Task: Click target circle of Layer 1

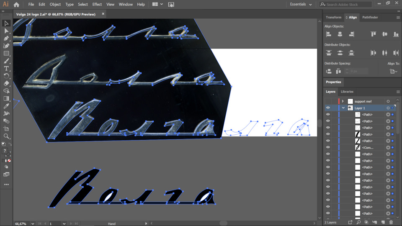Action: (388, 108)
